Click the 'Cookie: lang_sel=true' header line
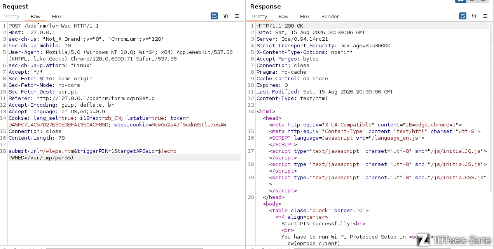The height and width of the screenshot is (249, 494). pyautogui.click(x=99, y=118)
